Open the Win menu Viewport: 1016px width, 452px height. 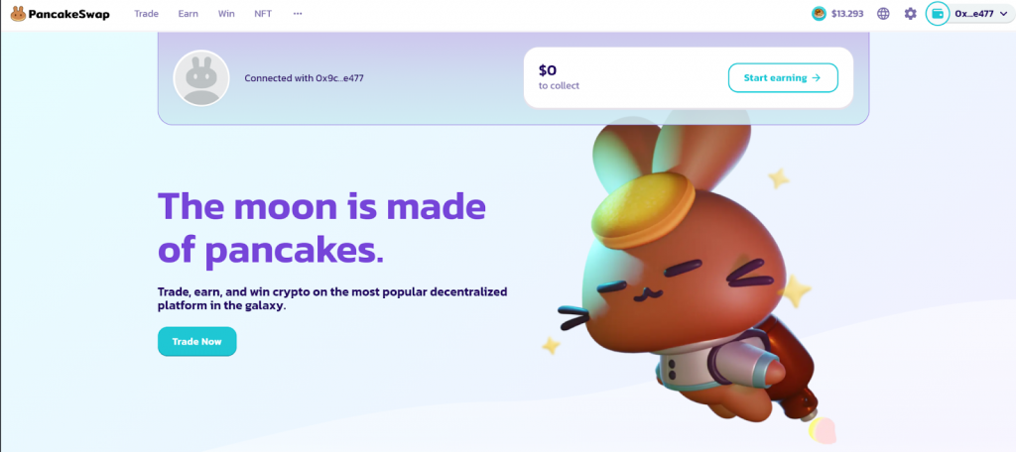[x=226, y=14]
